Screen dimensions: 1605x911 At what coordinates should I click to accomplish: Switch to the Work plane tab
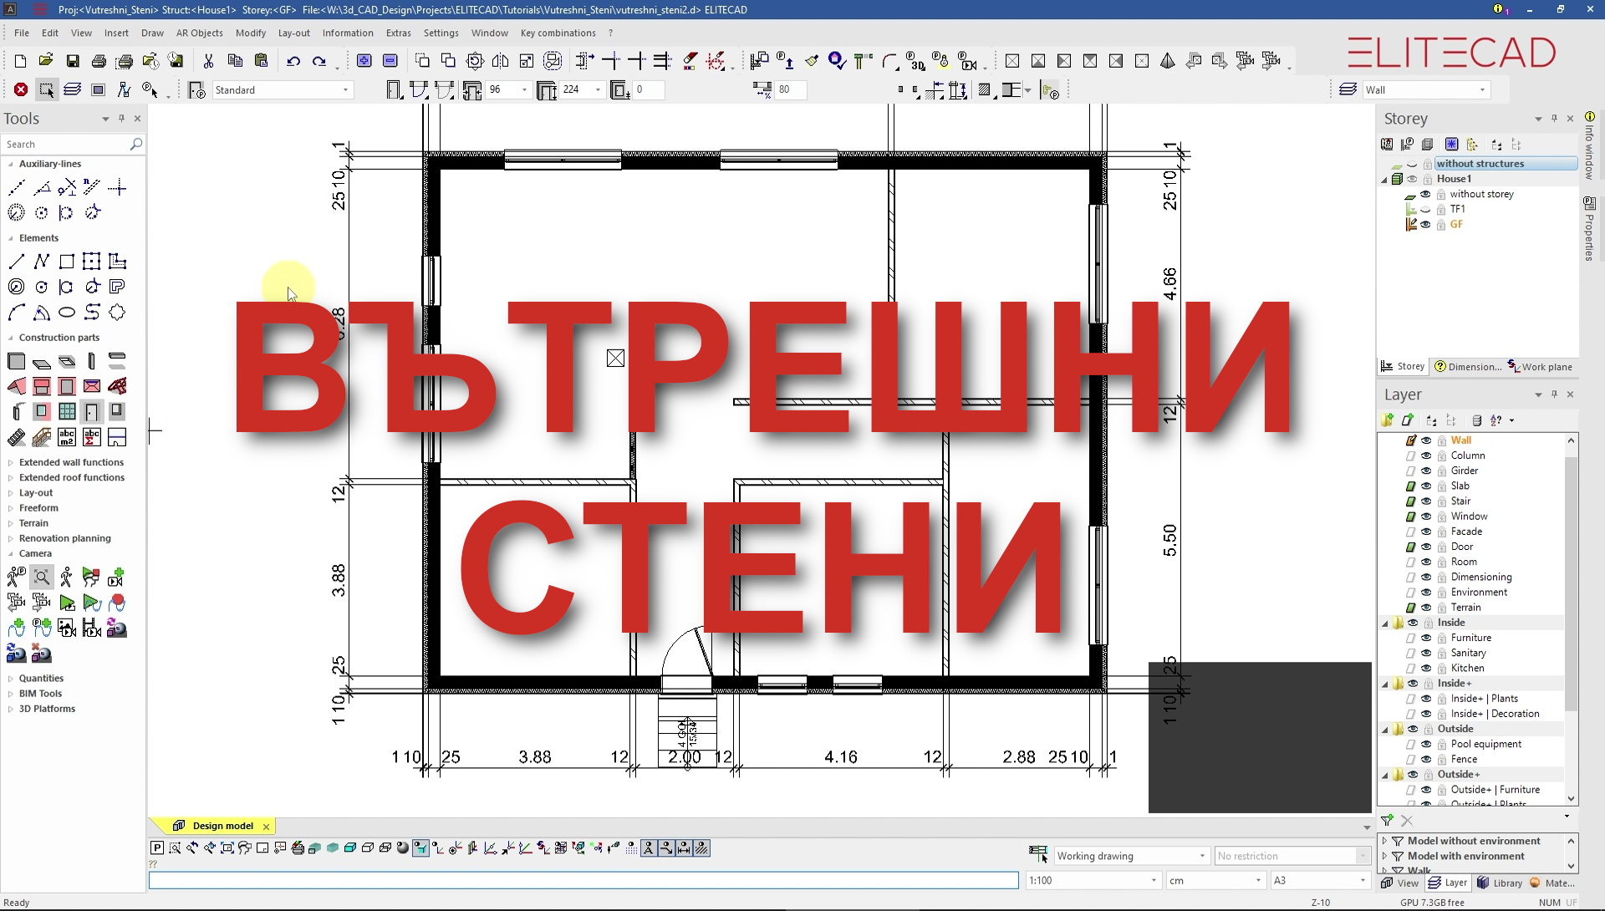[x=1540, y=366]
